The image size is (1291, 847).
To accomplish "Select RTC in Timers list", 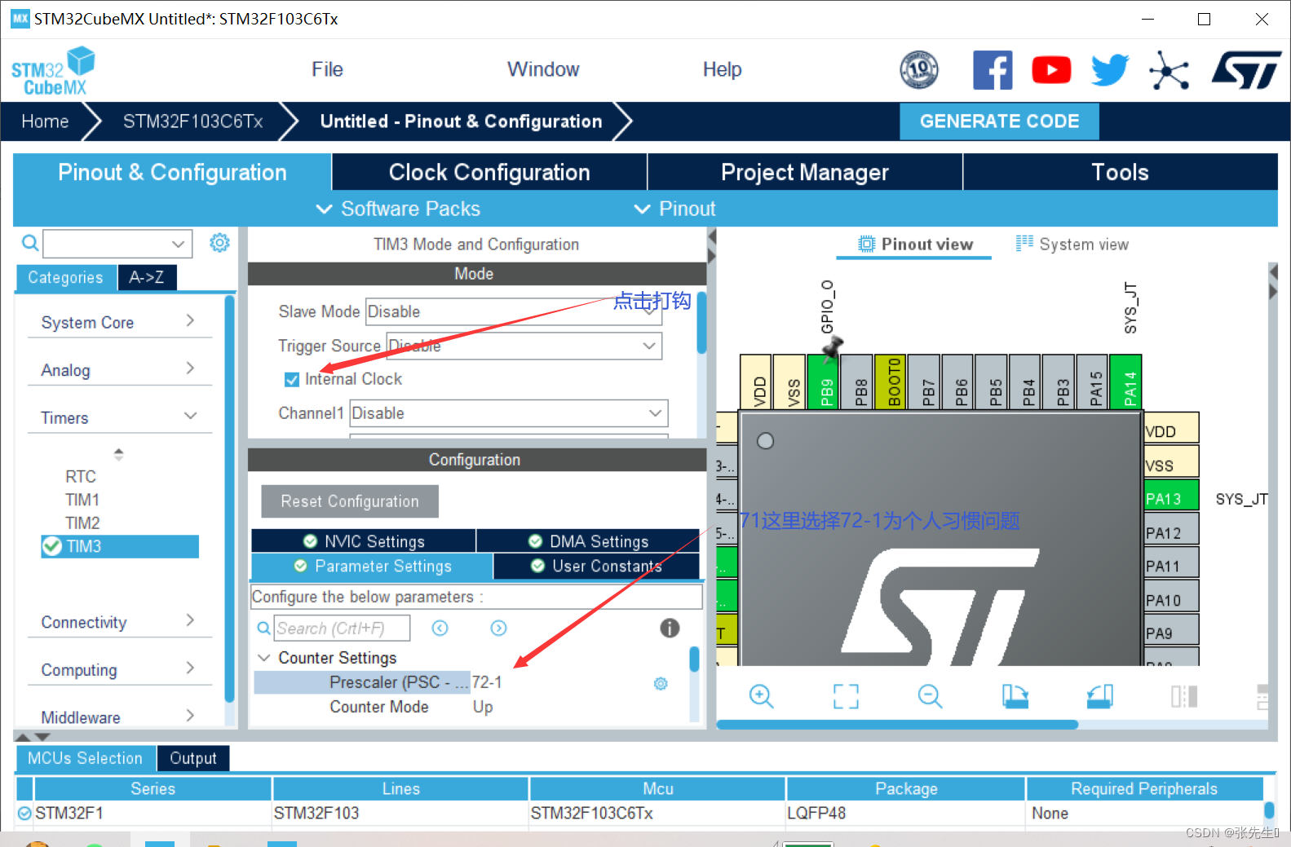I will (x=81, y=476).
